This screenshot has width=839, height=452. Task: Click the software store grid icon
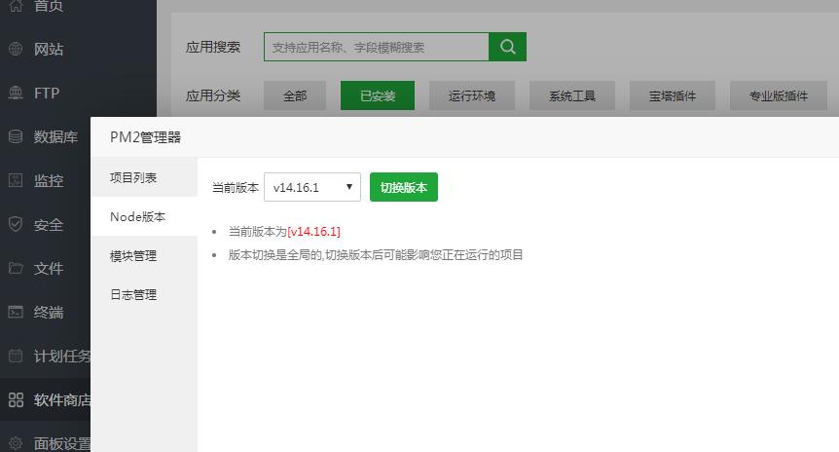[x=16, y=400]
